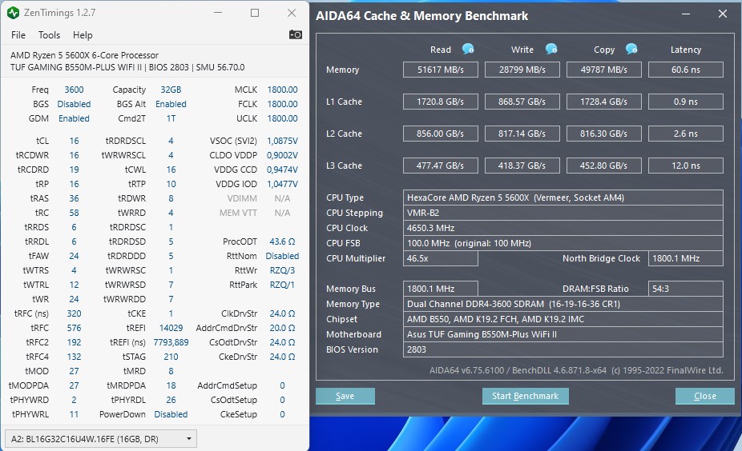Open the Tools menu in ZenTimings
The image size is (742, 451).
[x=49, y=35]
